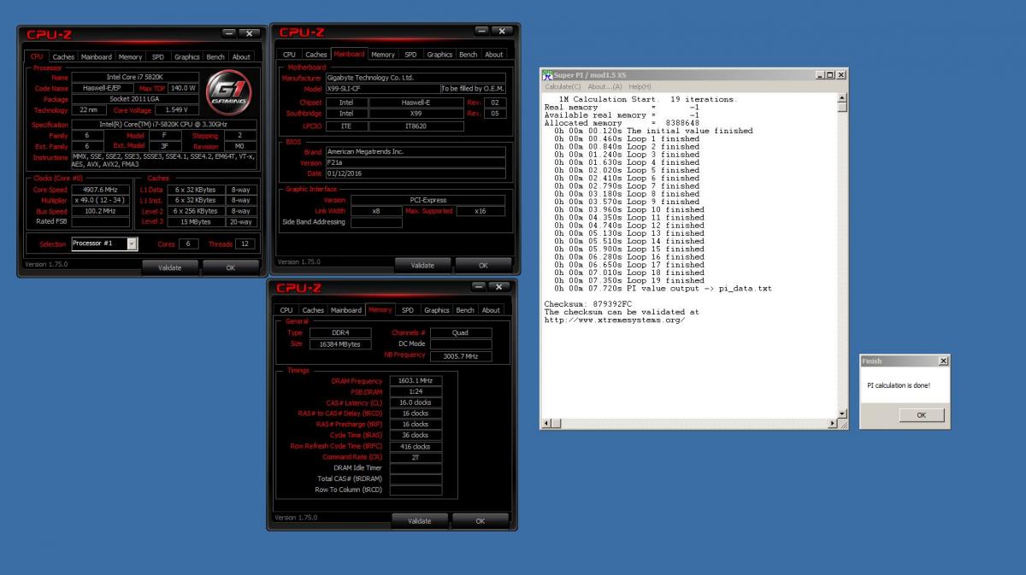The height and width of the screenshot is (575, 1026).
Task: Click Super PI vertical scrollbar down arrow
Action: 842,414
